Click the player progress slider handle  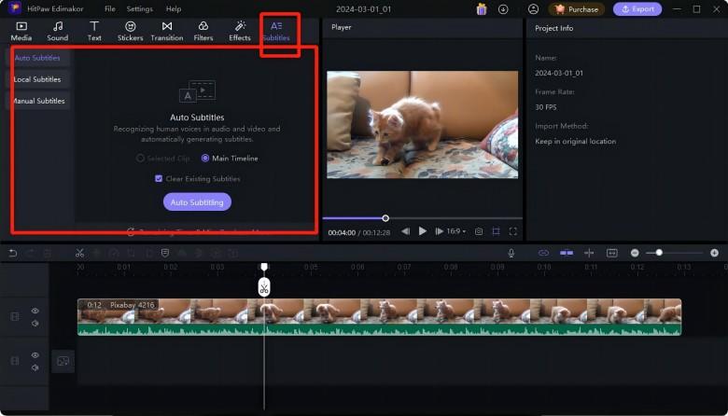point(385,218)
